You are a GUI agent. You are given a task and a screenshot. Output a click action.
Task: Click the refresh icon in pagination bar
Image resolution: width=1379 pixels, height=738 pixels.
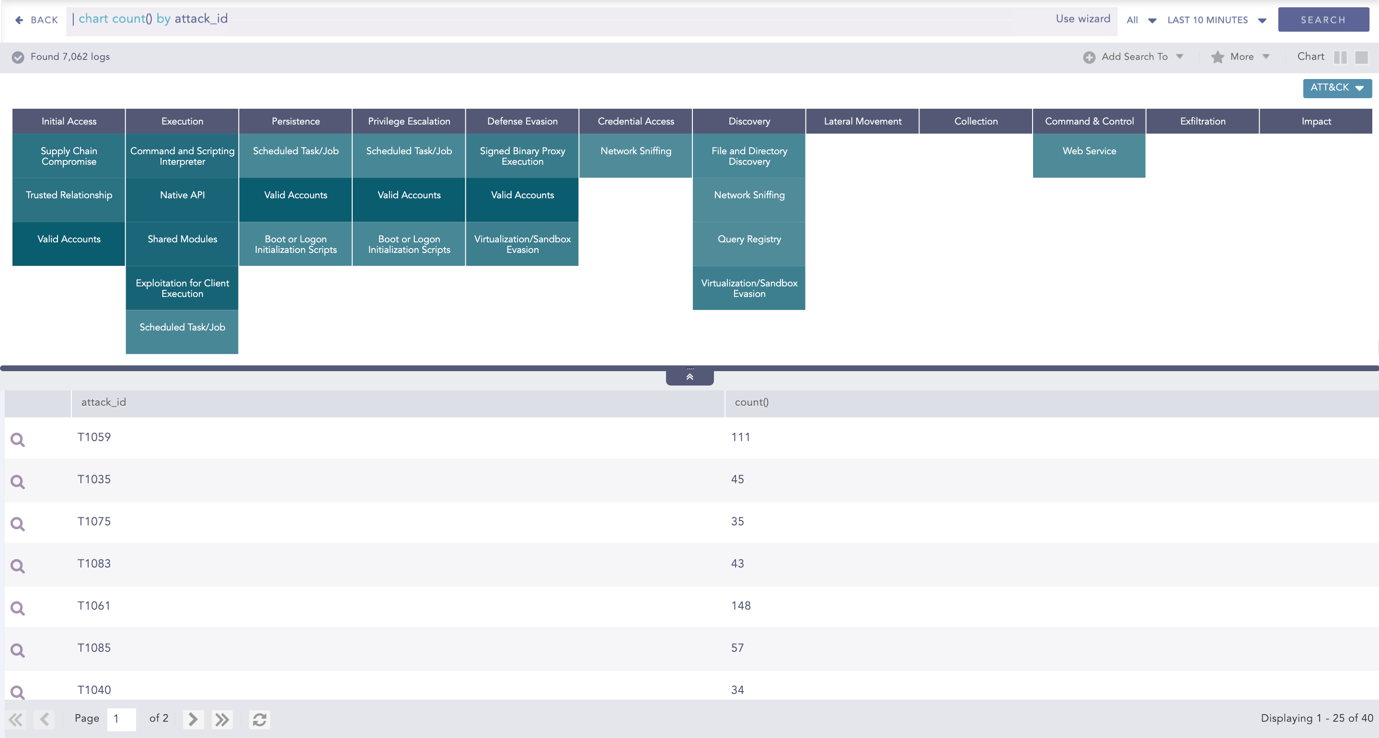click(x=260, y=719)
